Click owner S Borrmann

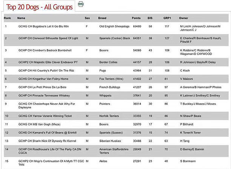[x=188, y=161]
